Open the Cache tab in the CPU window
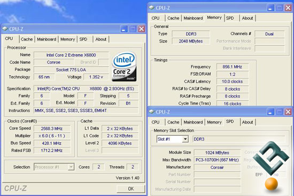The height and width of the screenshot is (196, 294). [x=27, y=39]
